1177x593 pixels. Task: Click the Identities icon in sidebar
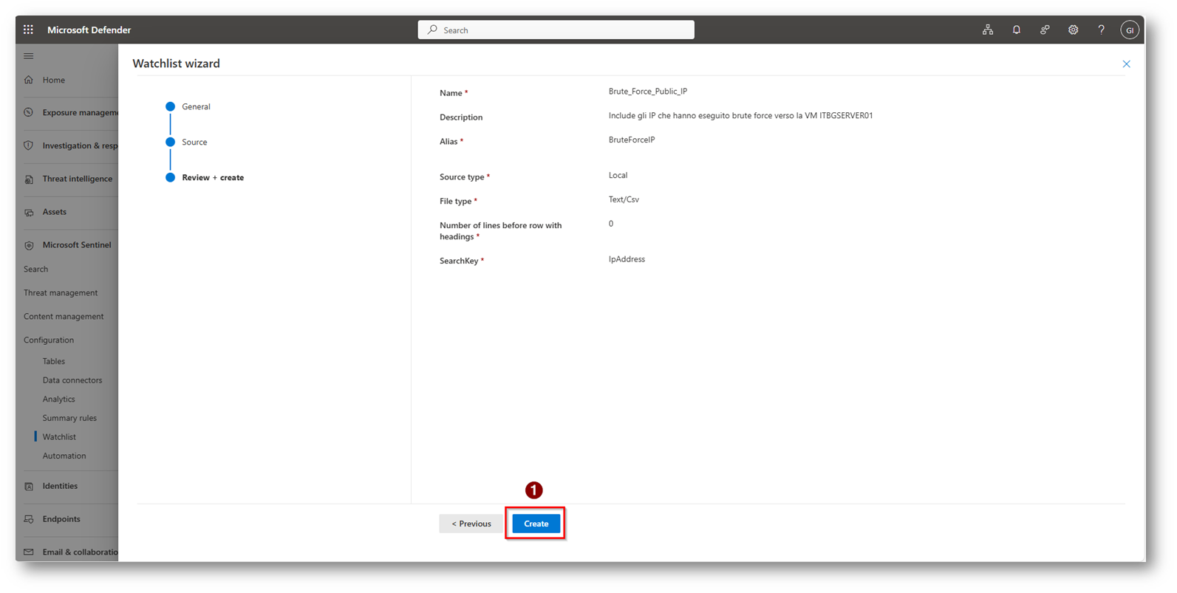[x=29, y=486]
